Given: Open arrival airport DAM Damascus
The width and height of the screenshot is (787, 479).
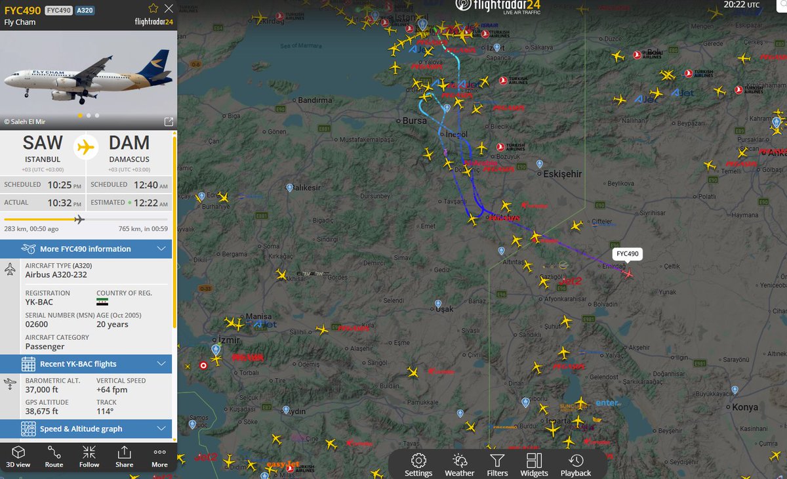Looking at the screenshot, I should pos(129,148).
